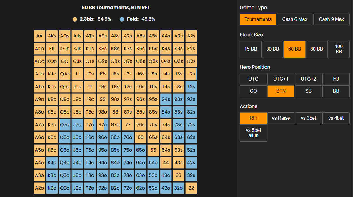Select UTG+1 as hero position
Image resolution: width=353 pixels, height=197 pixels.
(x=281, y=79)
